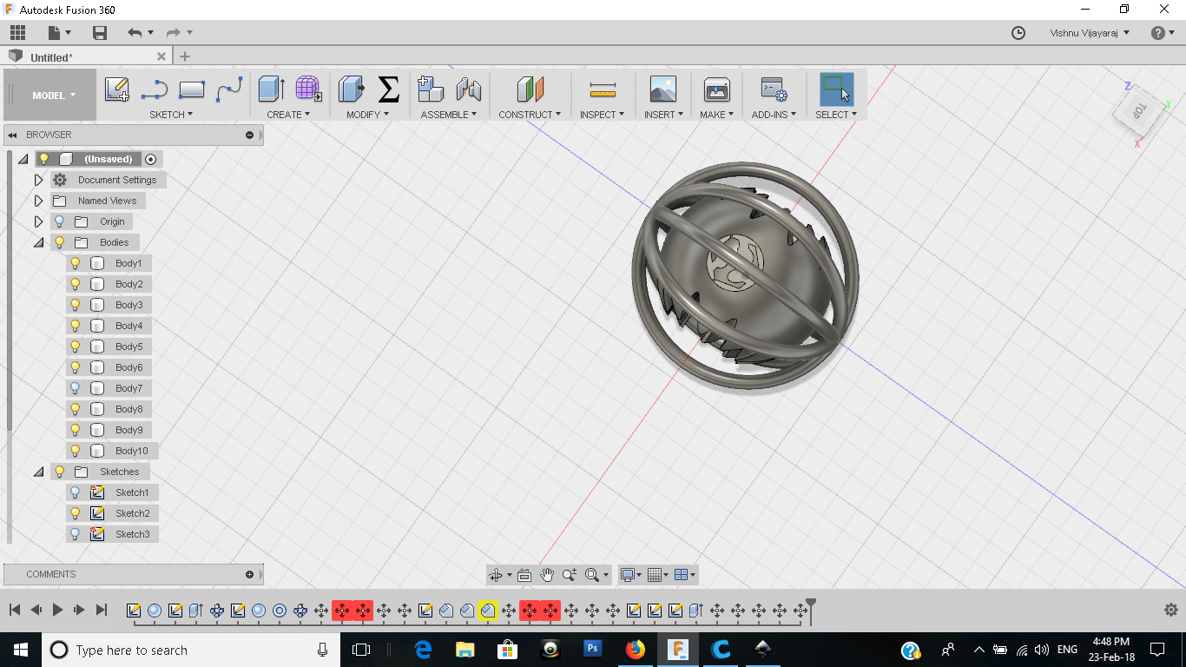Expand the Named Views node
Viewport: 1186px width, 667px height.
tap(38, 201)
